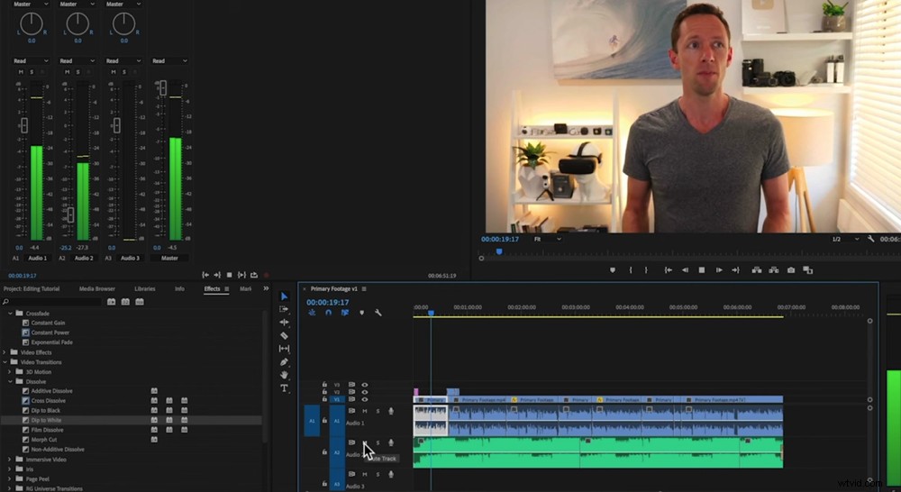The width and height of the screenshot is (901, 492).
Task: Solo the Audio 2 track
Action: point(378,442)
